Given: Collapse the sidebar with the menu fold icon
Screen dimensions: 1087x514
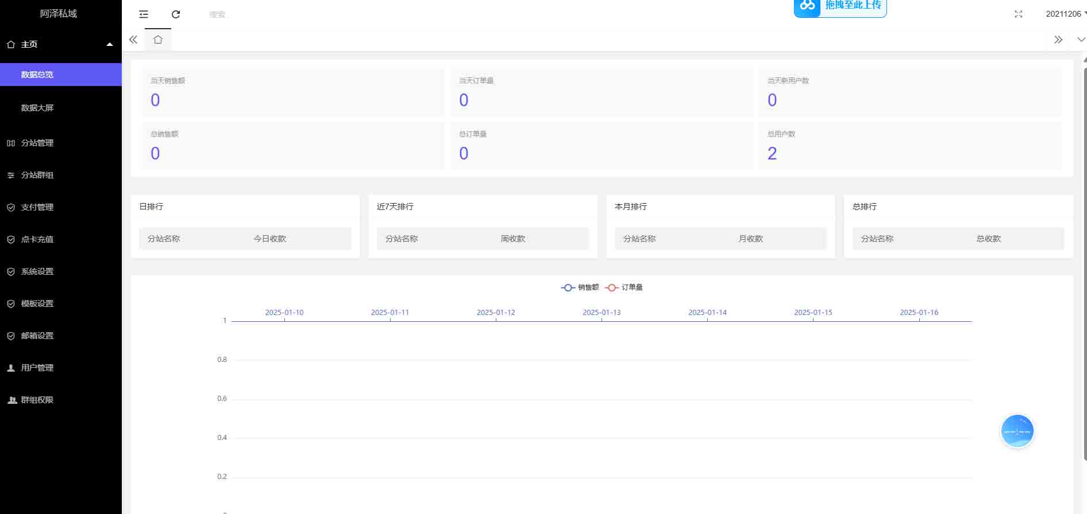Looking at the screenshot, I should click(x=144, y=14).
